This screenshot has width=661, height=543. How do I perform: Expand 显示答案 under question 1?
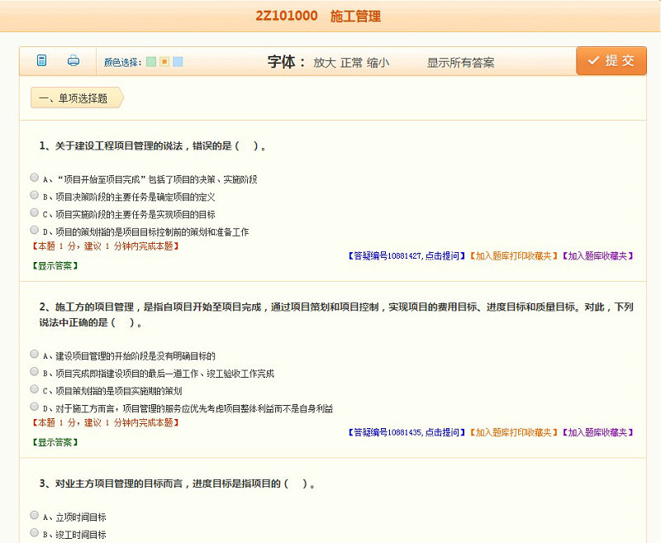pos(55,265)
